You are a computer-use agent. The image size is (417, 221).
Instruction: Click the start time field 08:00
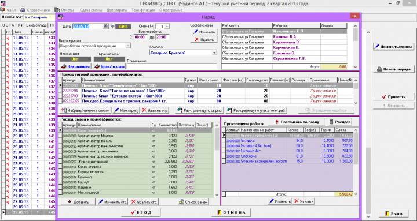(140, 37)
